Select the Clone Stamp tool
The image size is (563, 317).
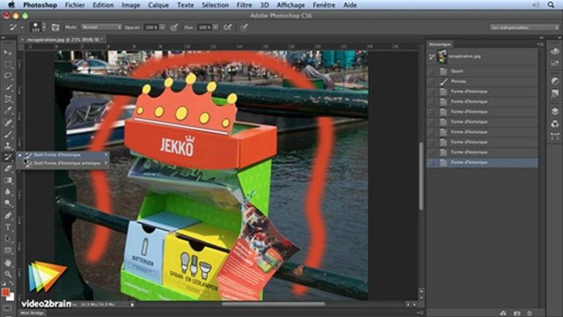point(8,145)
